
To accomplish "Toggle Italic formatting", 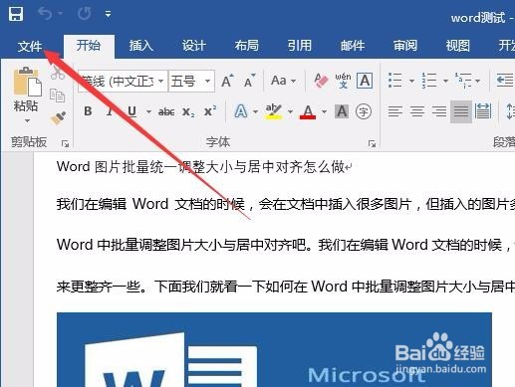I will (110, 111).
